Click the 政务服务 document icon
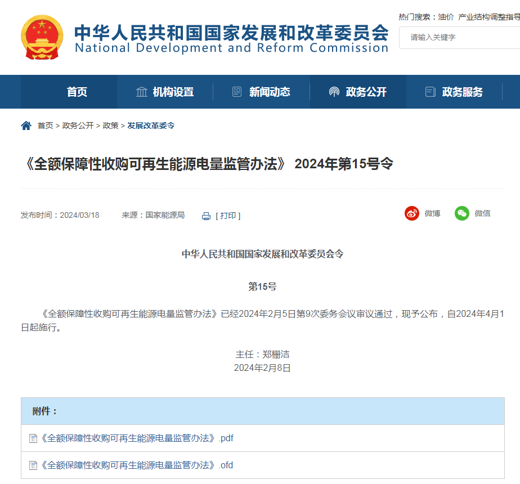Viewport: 520px width, 484px height. [431, 92]
